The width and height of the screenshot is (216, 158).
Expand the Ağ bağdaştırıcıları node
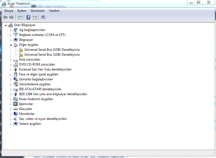(11, 30)
